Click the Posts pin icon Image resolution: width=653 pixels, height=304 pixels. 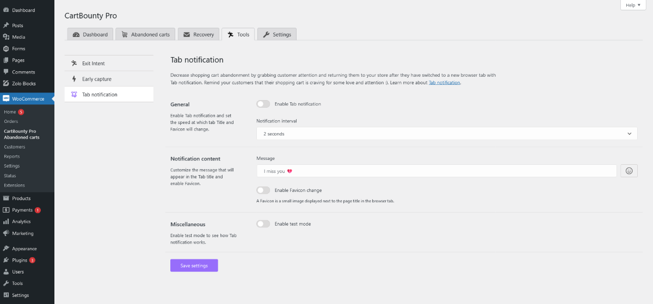point(5,25)
